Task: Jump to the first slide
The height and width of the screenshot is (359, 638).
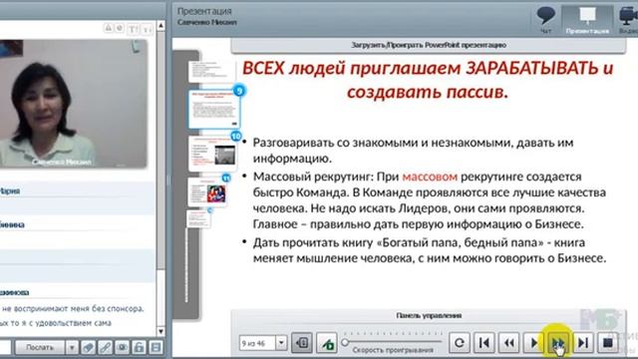Action: tap(484, 343)
